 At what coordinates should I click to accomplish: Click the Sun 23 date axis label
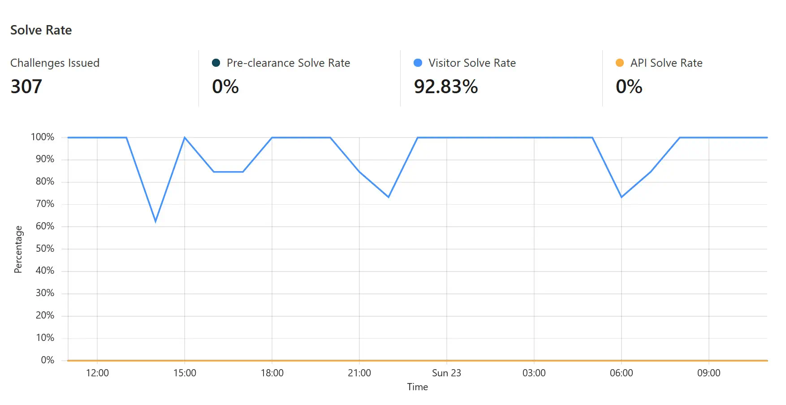[446, 373]
